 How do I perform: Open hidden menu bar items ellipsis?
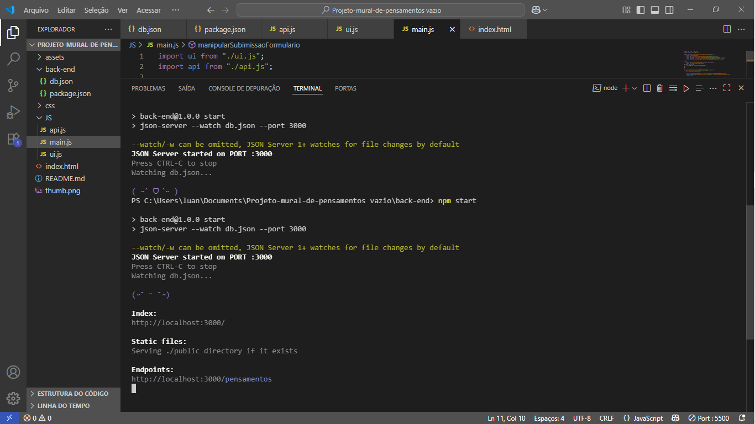[x=176, y=10]
